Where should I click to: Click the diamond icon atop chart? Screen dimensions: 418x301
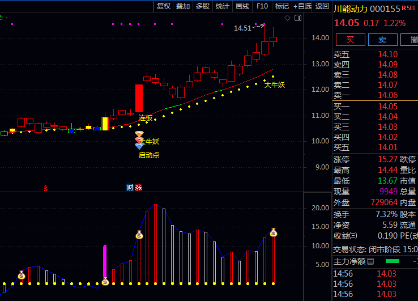click(x=287, y=18)
